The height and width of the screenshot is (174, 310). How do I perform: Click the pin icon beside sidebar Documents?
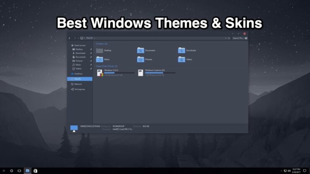point(91,57)
